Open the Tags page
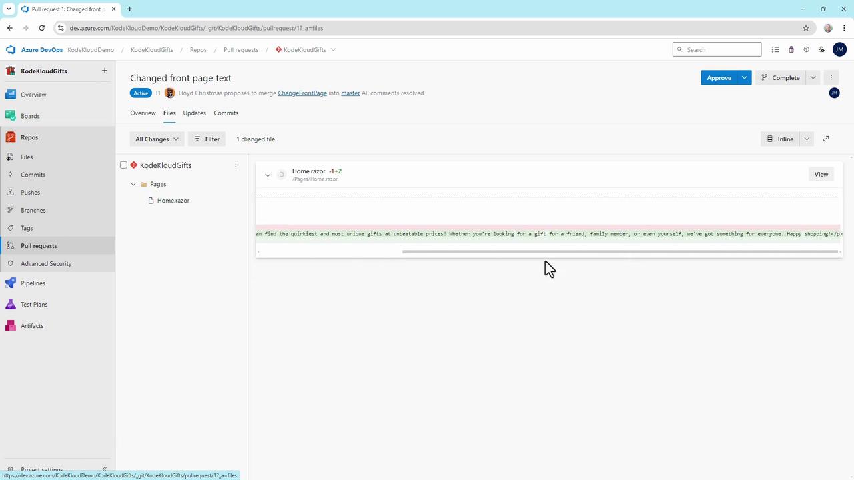Image resolution: width=854 pixels, height=480 pixels. point(27,228)
